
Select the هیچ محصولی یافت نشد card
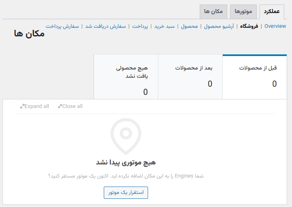click(126, 77)
